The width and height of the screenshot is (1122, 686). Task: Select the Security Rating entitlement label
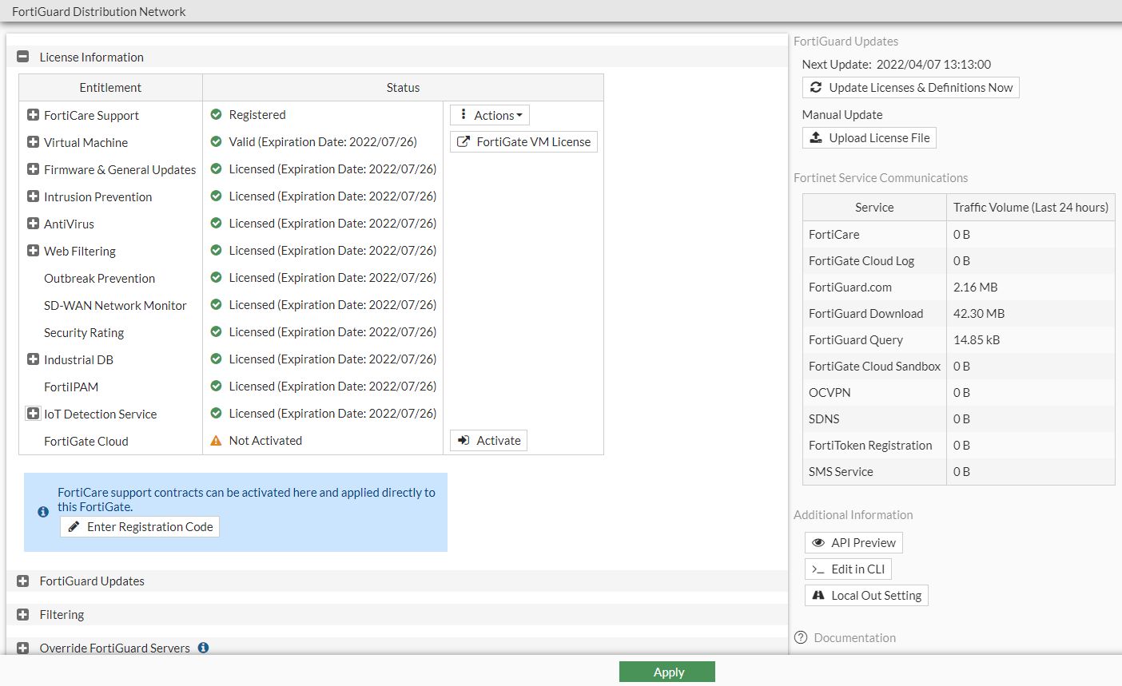84,333
